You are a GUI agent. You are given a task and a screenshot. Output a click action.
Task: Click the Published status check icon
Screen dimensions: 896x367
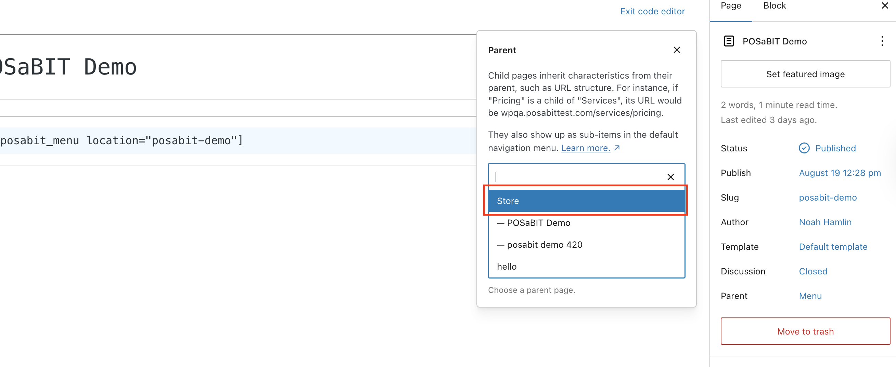click(x=804, y=148)
